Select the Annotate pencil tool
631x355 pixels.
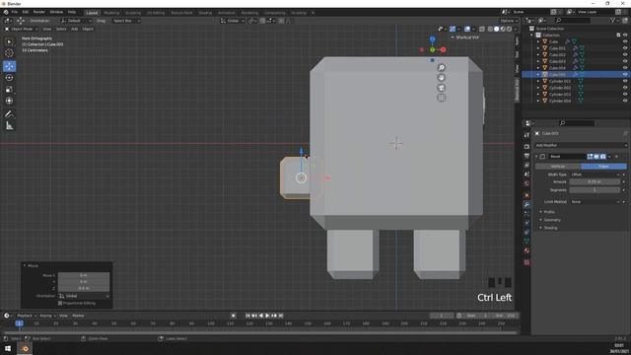(x=9, y=114)
